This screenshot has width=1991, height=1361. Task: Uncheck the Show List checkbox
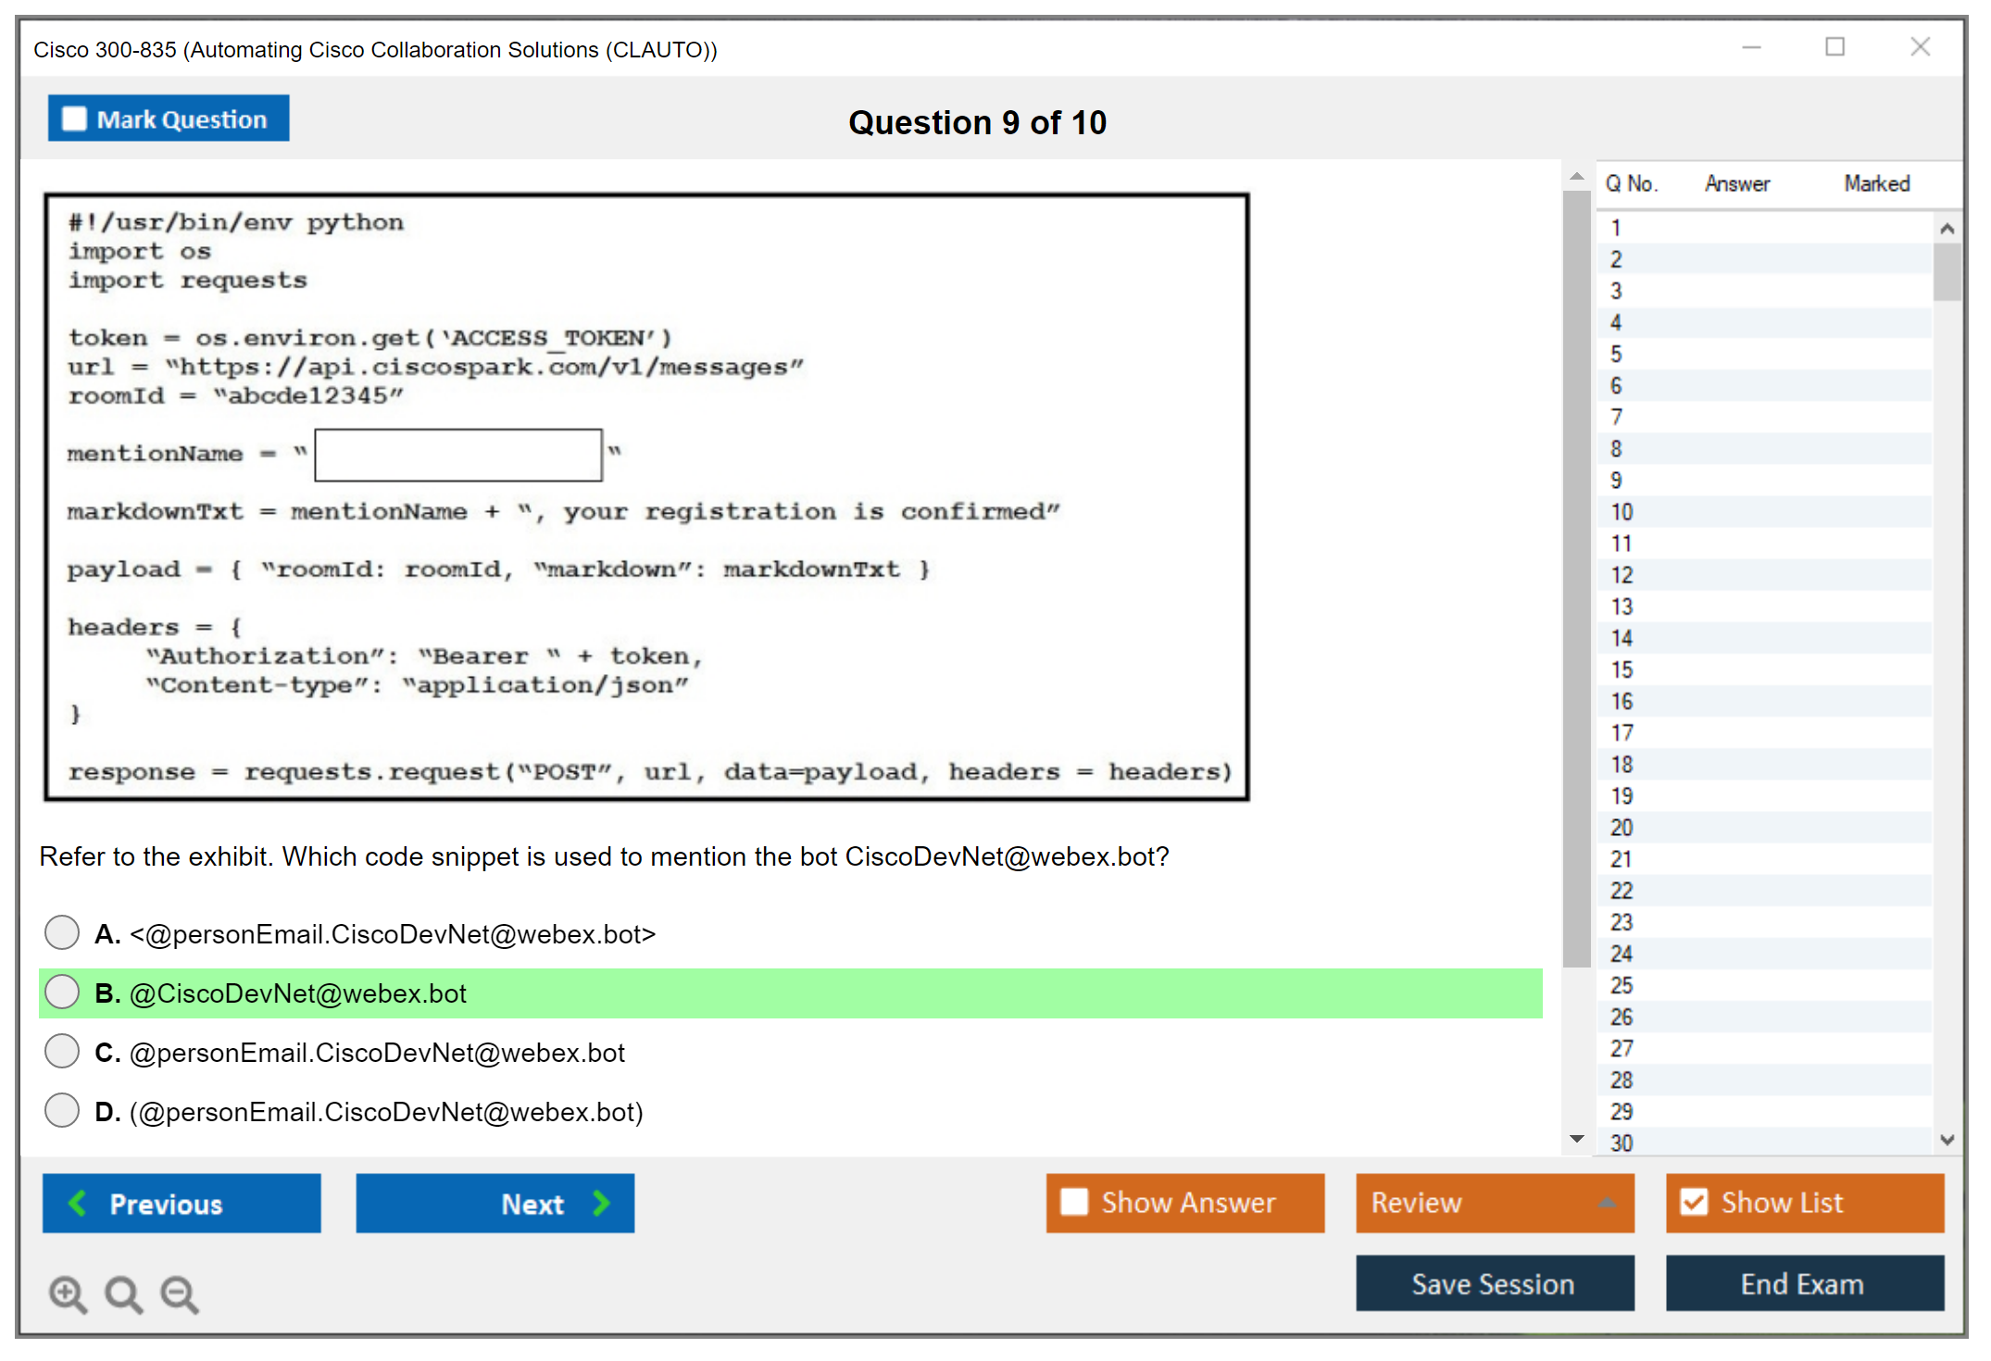click(1694, 1202)
